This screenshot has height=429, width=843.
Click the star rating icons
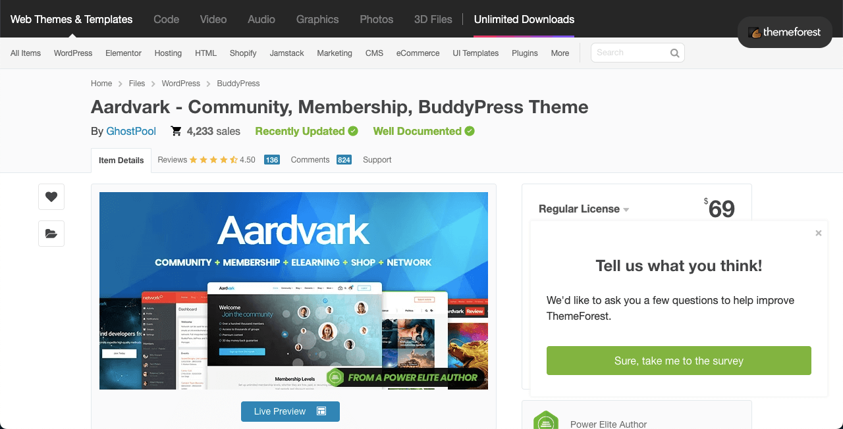pos(213,160)
